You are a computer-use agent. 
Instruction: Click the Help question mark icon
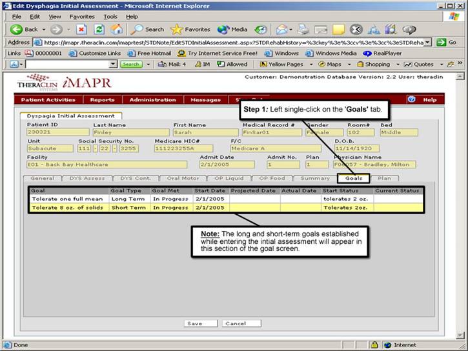(x=411, y=99)
